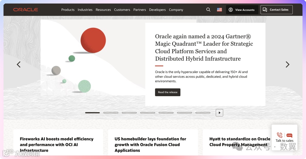Open the Customers menu
The image size is (306, 159).
(122, 10)
